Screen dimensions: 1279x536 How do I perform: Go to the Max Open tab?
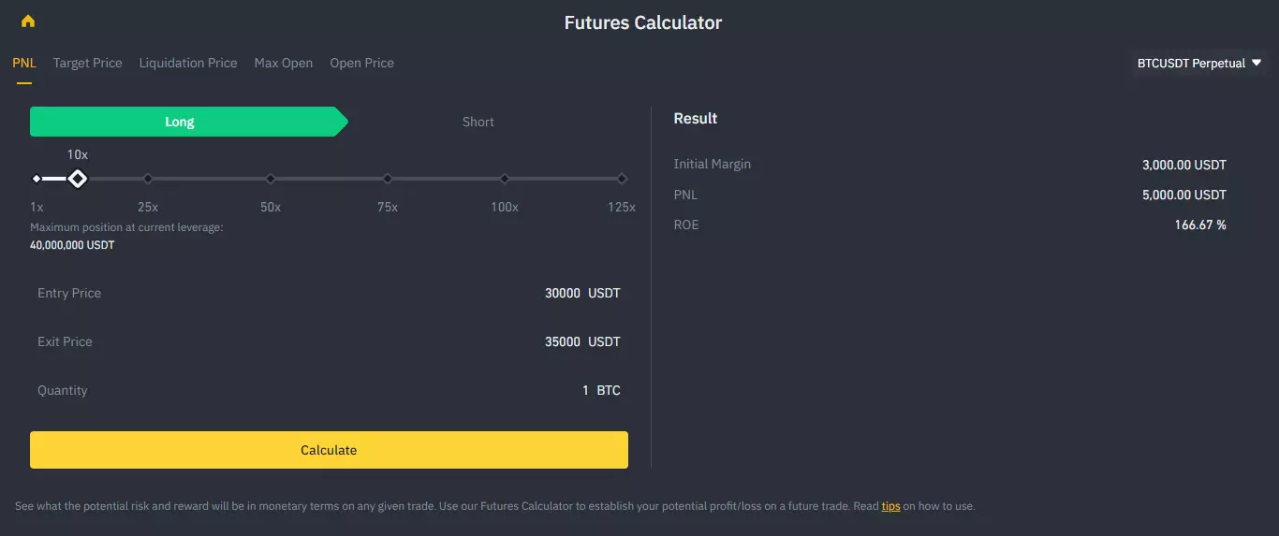283,63
